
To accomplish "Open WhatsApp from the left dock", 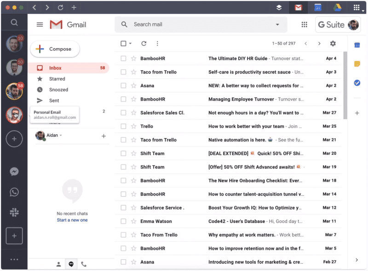I will 14,192.
